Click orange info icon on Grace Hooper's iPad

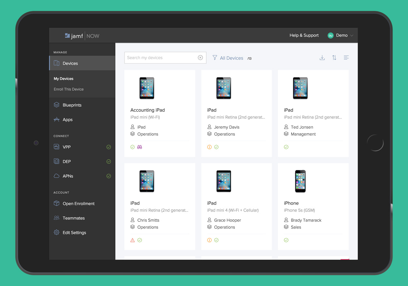[x=210, y=240]
